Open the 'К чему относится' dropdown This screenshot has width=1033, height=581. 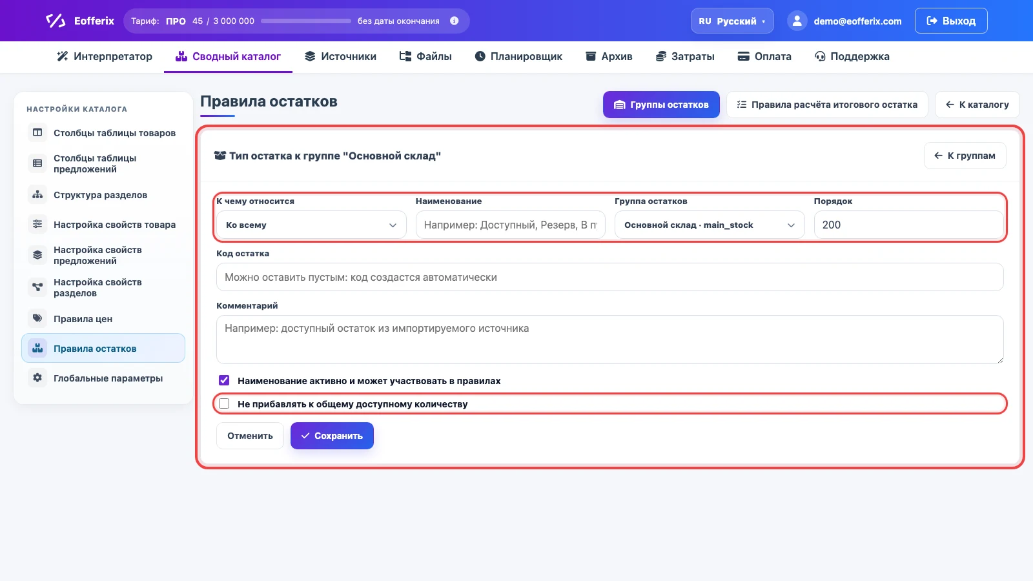(x=311, y=225)
